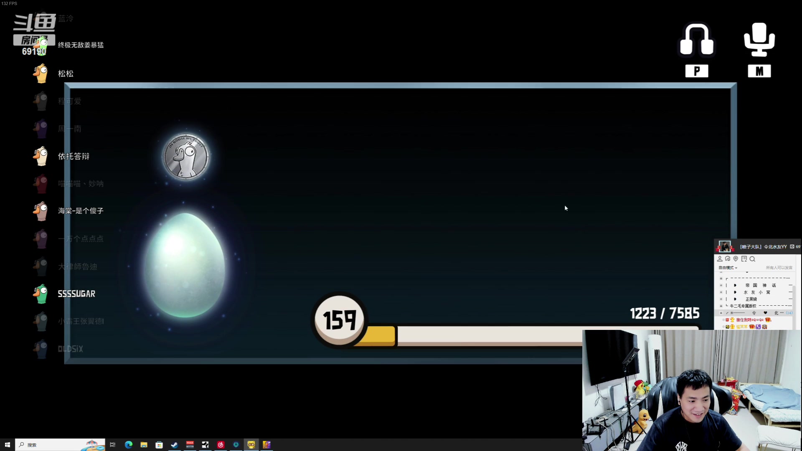
Task: Open the dark teal circular taskbar icon
Action: 236,445
